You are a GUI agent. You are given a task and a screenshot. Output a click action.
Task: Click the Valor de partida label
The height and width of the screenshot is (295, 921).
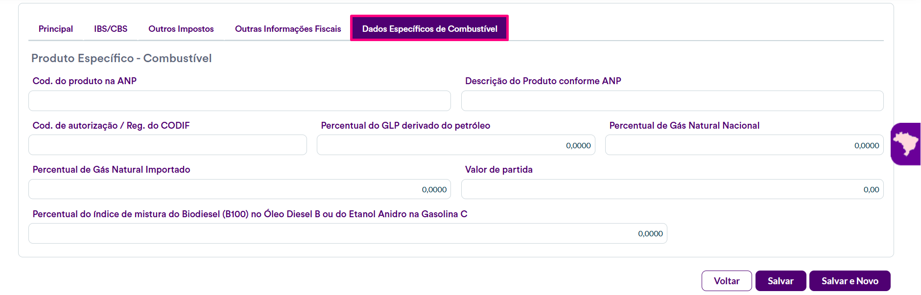[498, 170]
